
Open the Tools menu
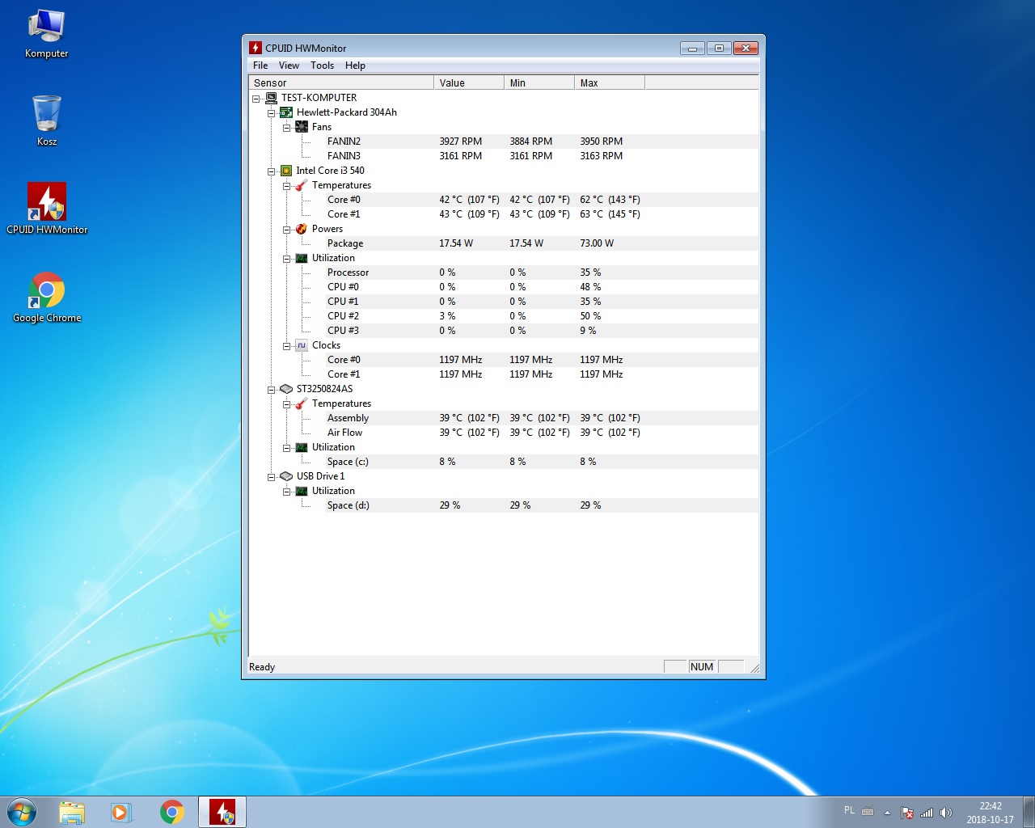[x=322, y=65]
